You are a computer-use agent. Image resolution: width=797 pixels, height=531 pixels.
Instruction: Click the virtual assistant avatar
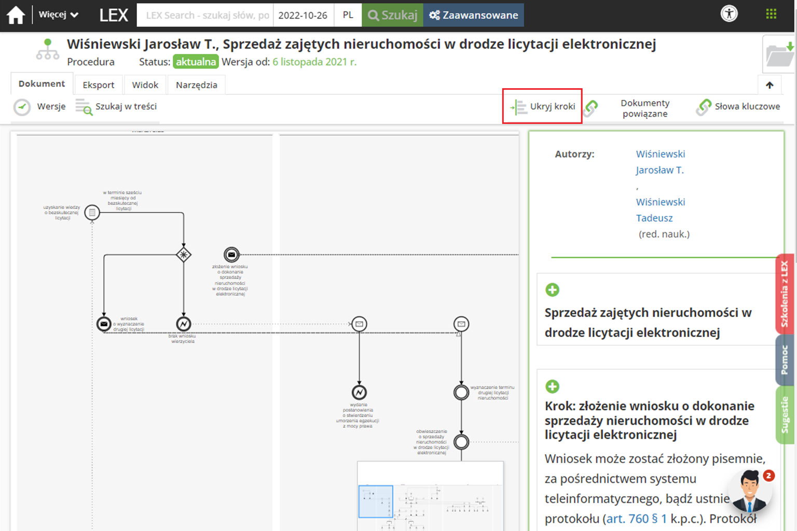[x=750, y=491]
